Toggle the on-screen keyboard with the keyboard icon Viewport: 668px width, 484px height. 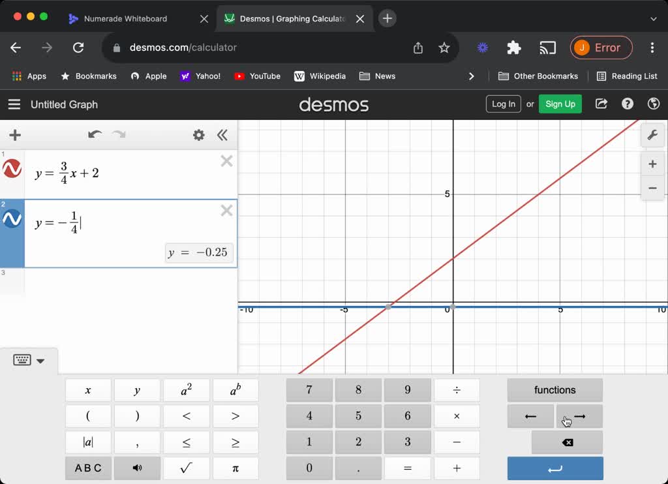(22, 359)
